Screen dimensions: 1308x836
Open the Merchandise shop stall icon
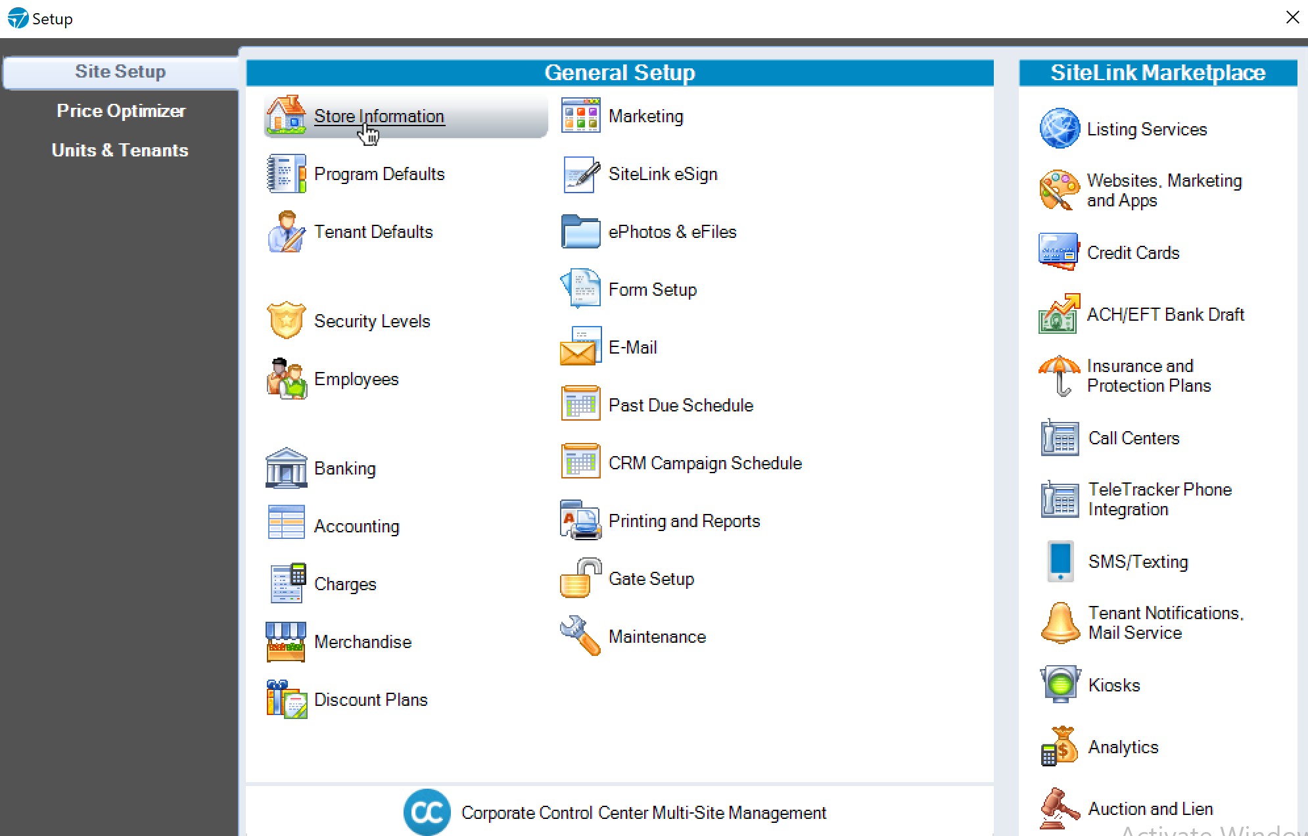tap(286, 641)
